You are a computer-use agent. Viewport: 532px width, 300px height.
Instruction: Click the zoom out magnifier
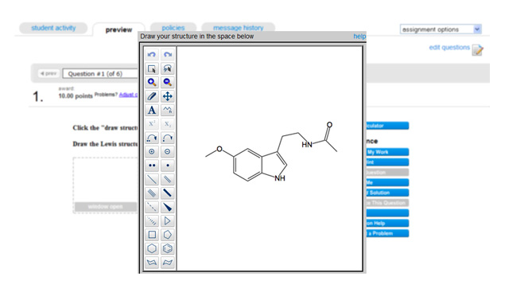(167, 82)
